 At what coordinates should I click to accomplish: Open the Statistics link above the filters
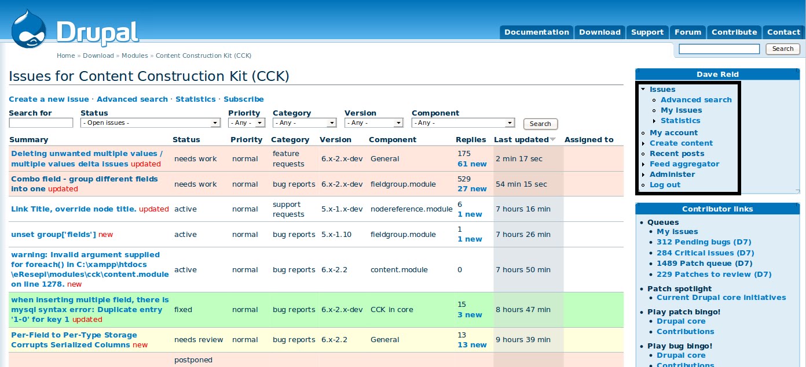click(196, 99)
